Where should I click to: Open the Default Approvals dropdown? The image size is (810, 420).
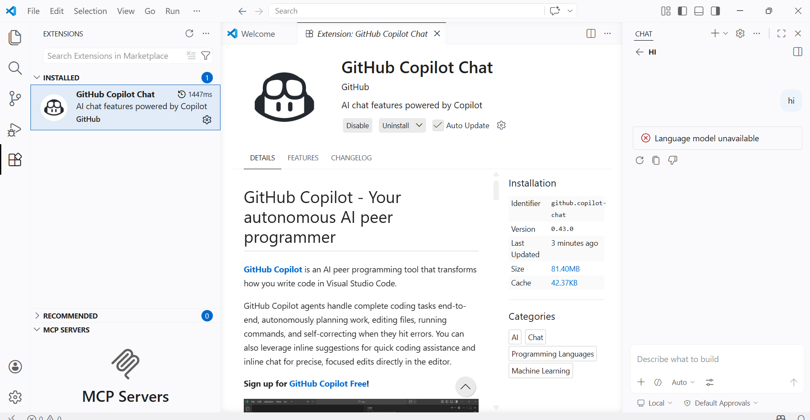pyautogui.click(x=721, y=403)
